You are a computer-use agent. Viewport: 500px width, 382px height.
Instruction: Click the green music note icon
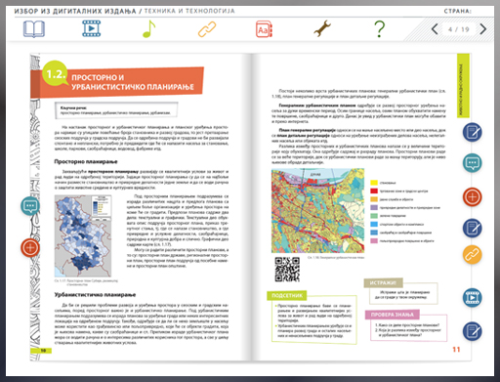pyautogui.click(x=149, y=29)
